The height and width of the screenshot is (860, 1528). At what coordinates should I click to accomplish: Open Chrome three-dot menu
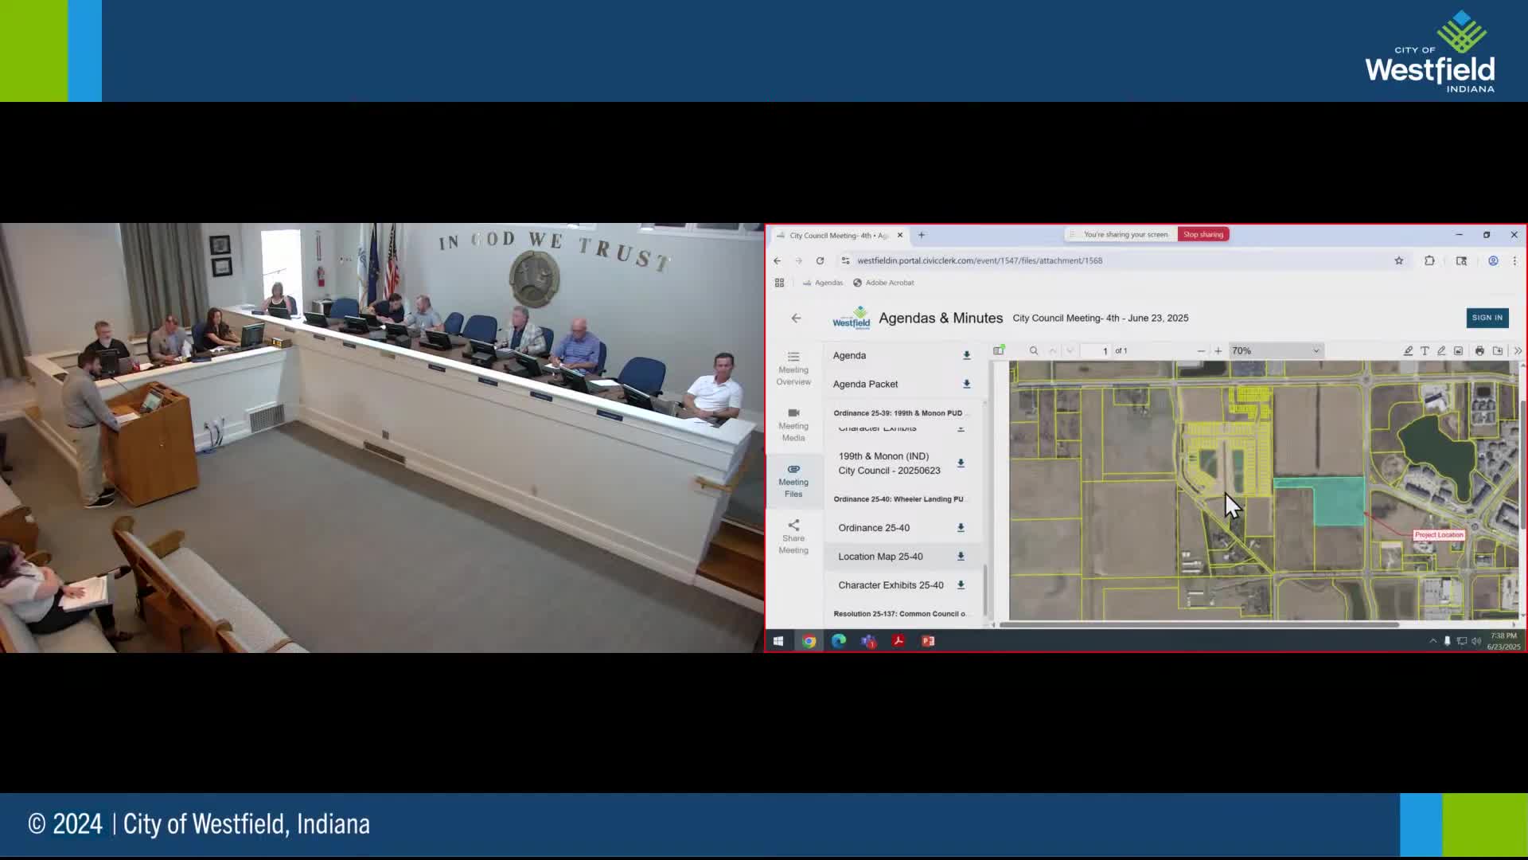coord(1514,260)
